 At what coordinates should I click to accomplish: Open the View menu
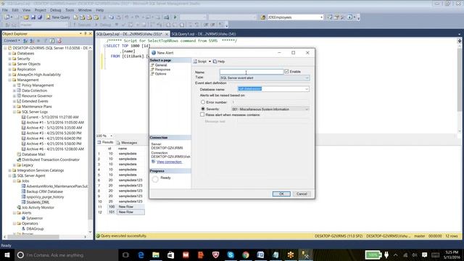[26, 10]
